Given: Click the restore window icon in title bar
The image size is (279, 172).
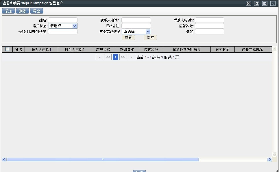Looking at the screenshot, I should [x=265, y=3].
